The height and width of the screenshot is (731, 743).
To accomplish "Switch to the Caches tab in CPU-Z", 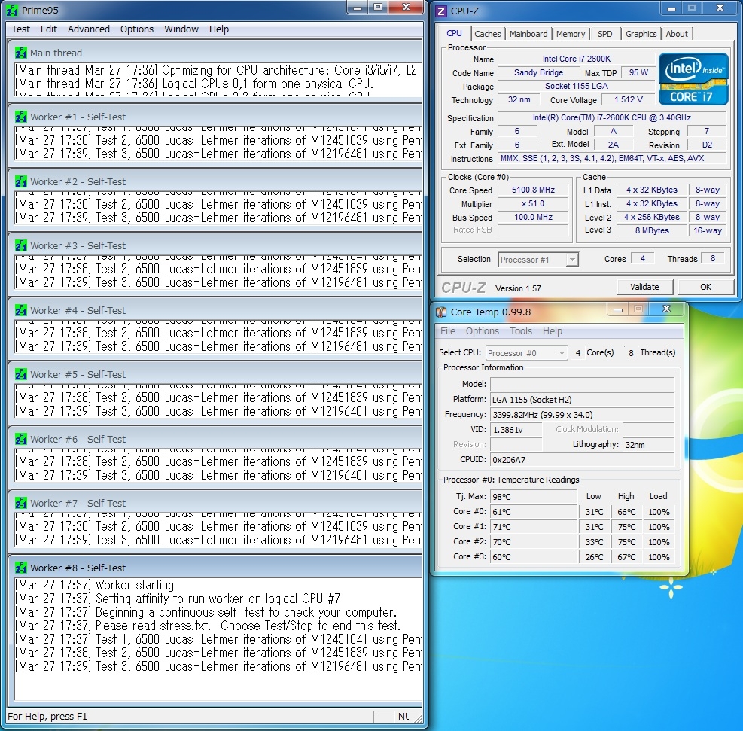I will click(488, 34).
